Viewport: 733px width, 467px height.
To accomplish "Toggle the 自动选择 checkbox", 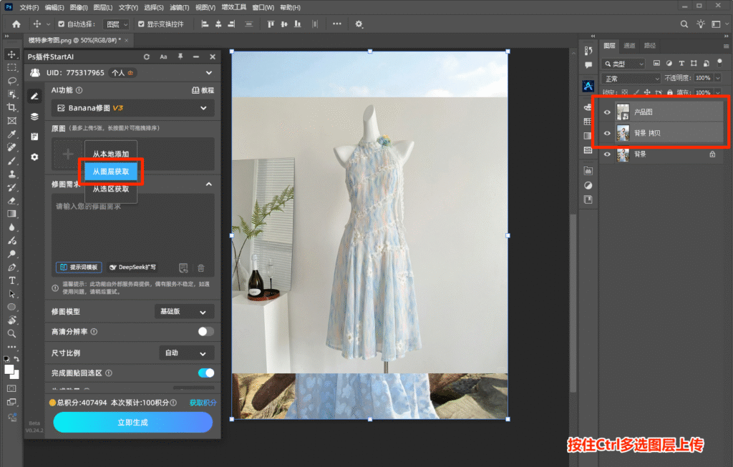I will [x=62, y=24].
